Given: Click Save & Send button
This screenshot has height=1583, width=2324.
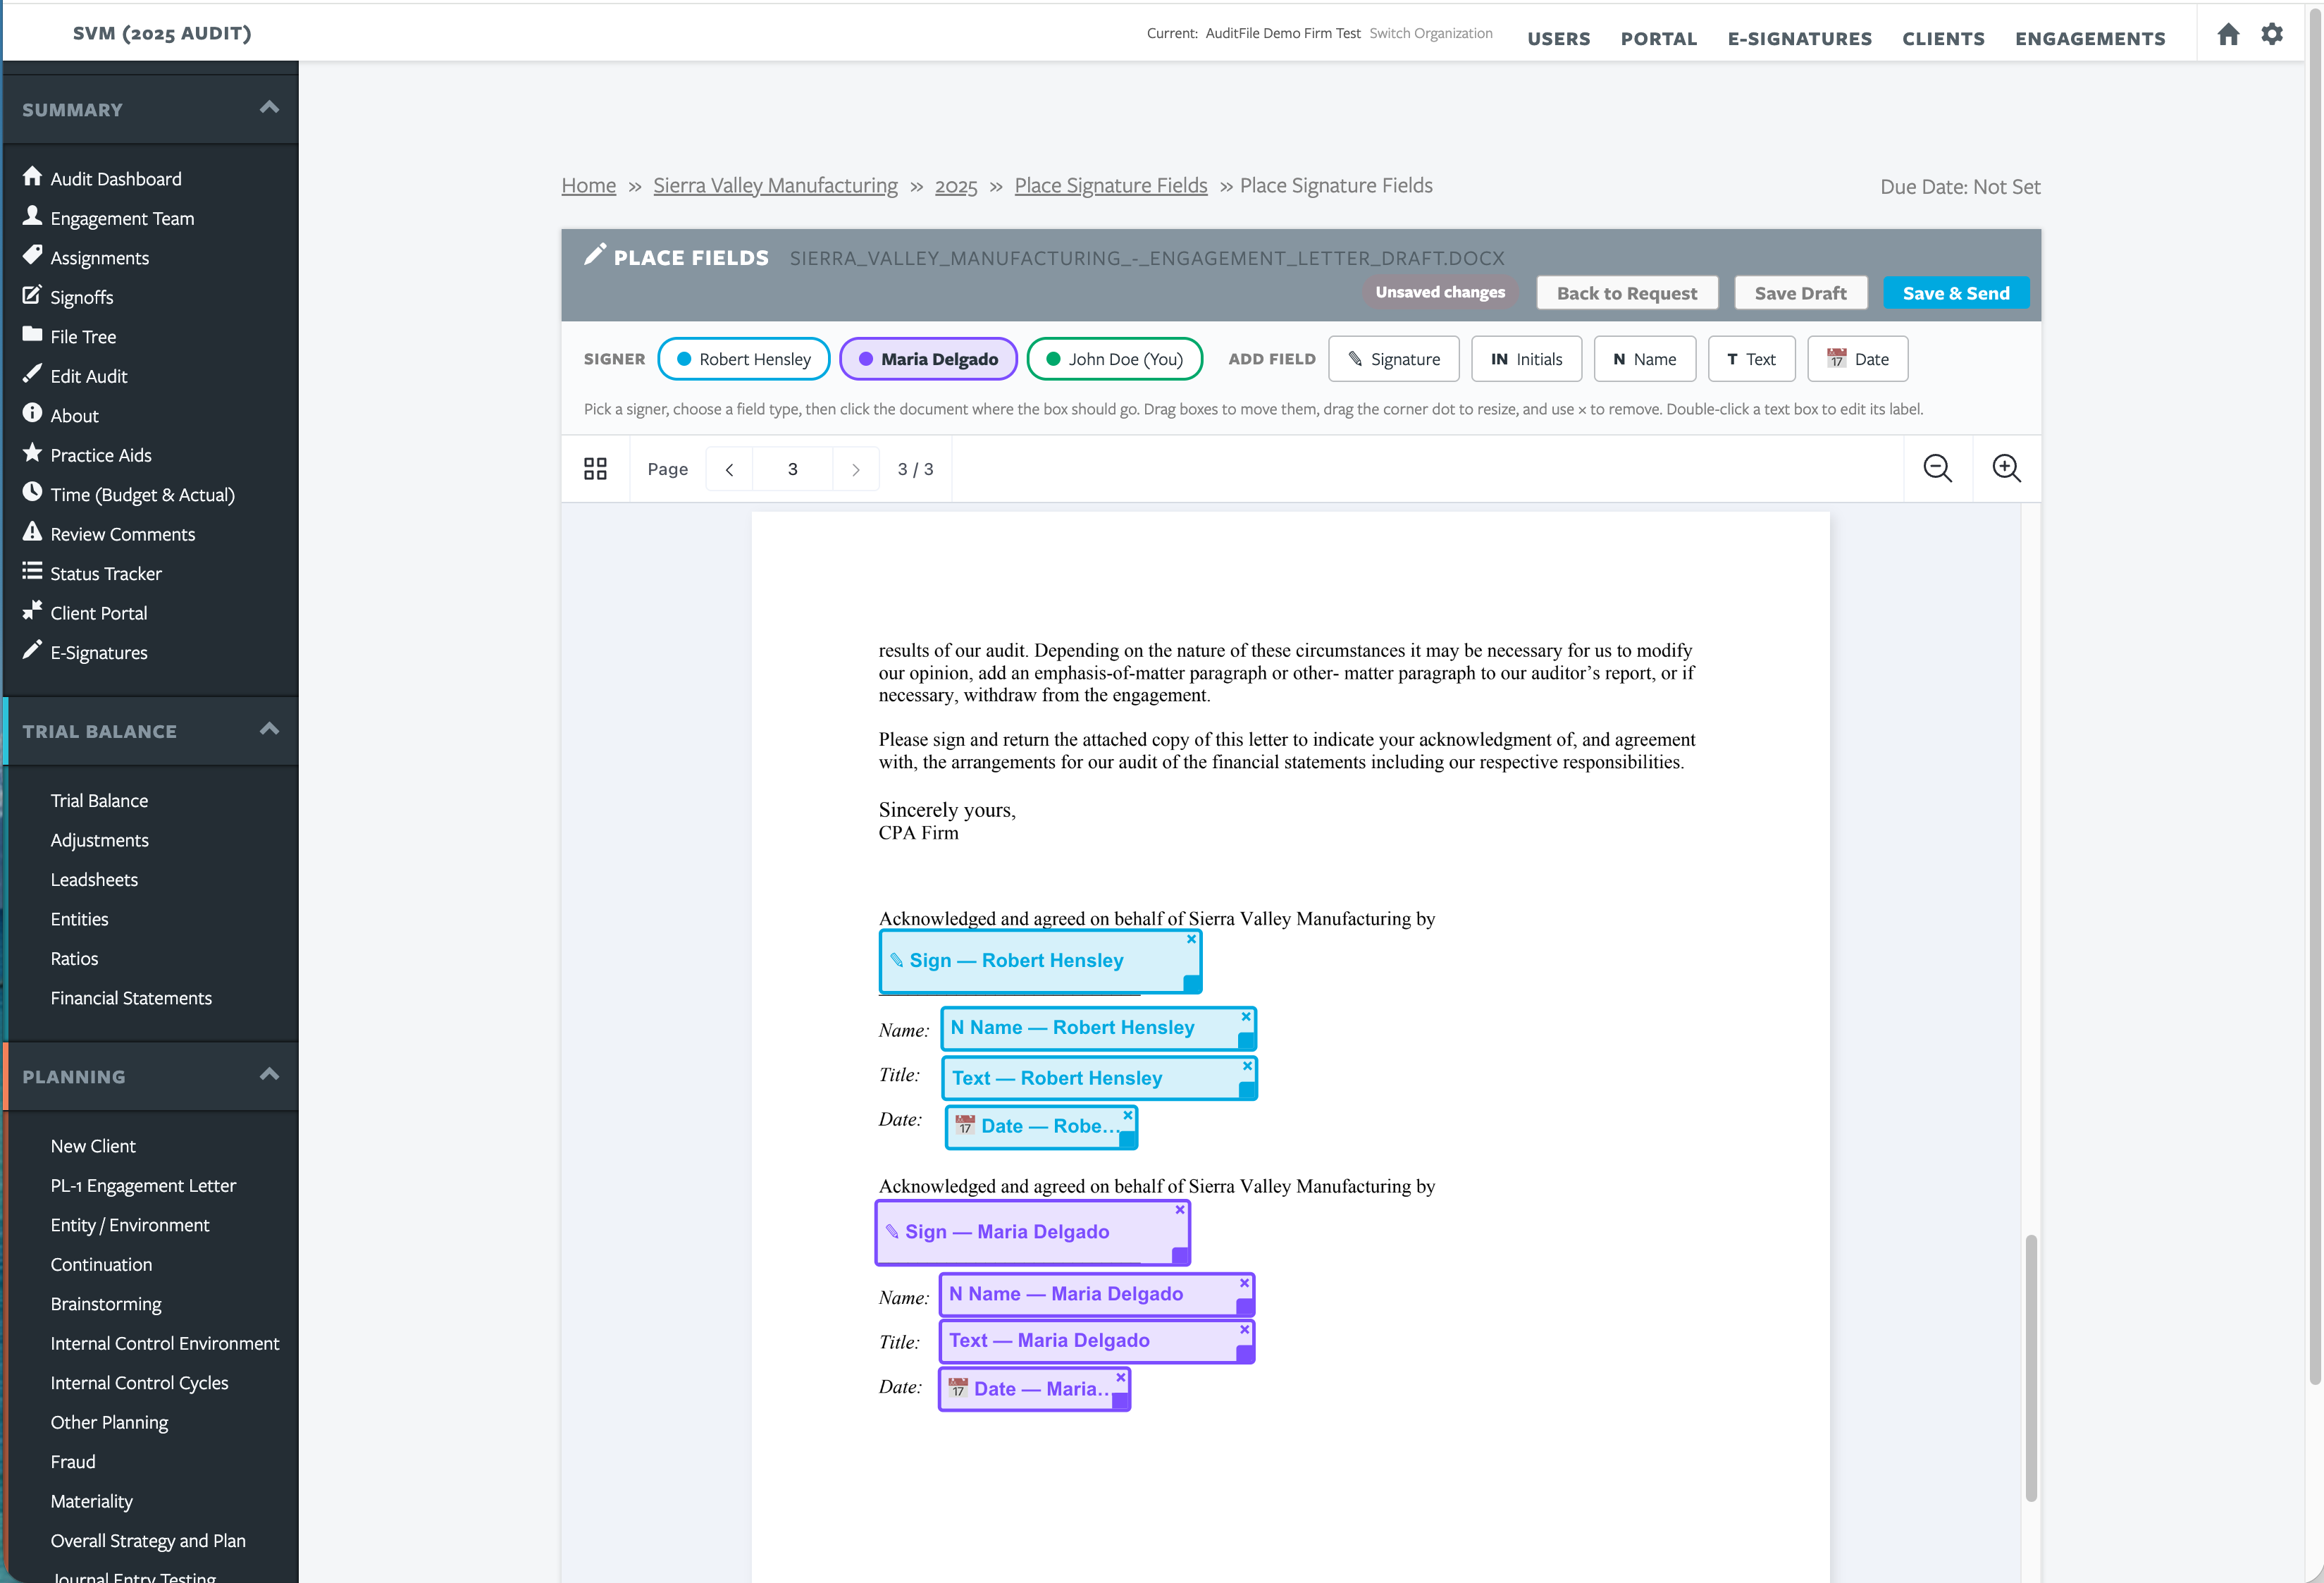Looking at the screenshot, I should point(1955,293).
